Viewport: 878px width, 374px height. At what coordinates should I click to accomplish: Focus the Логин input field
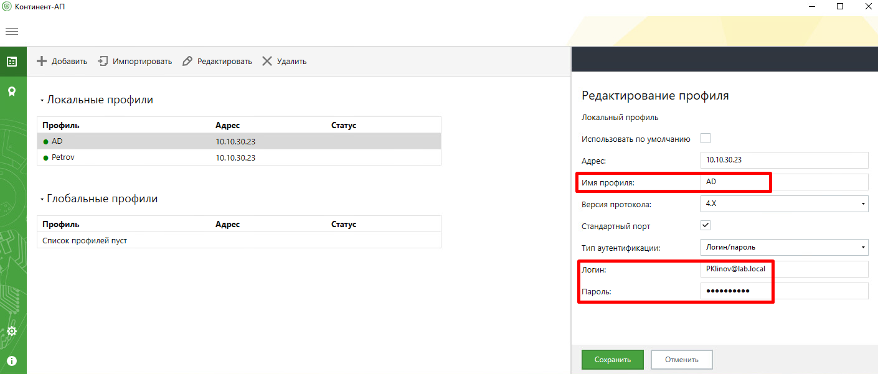pos(784,269)
